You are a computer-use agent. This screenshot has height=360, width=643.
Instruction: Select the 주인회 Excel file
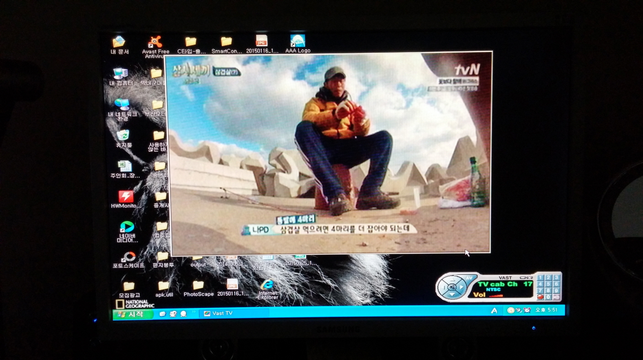[x=125, y=170]
